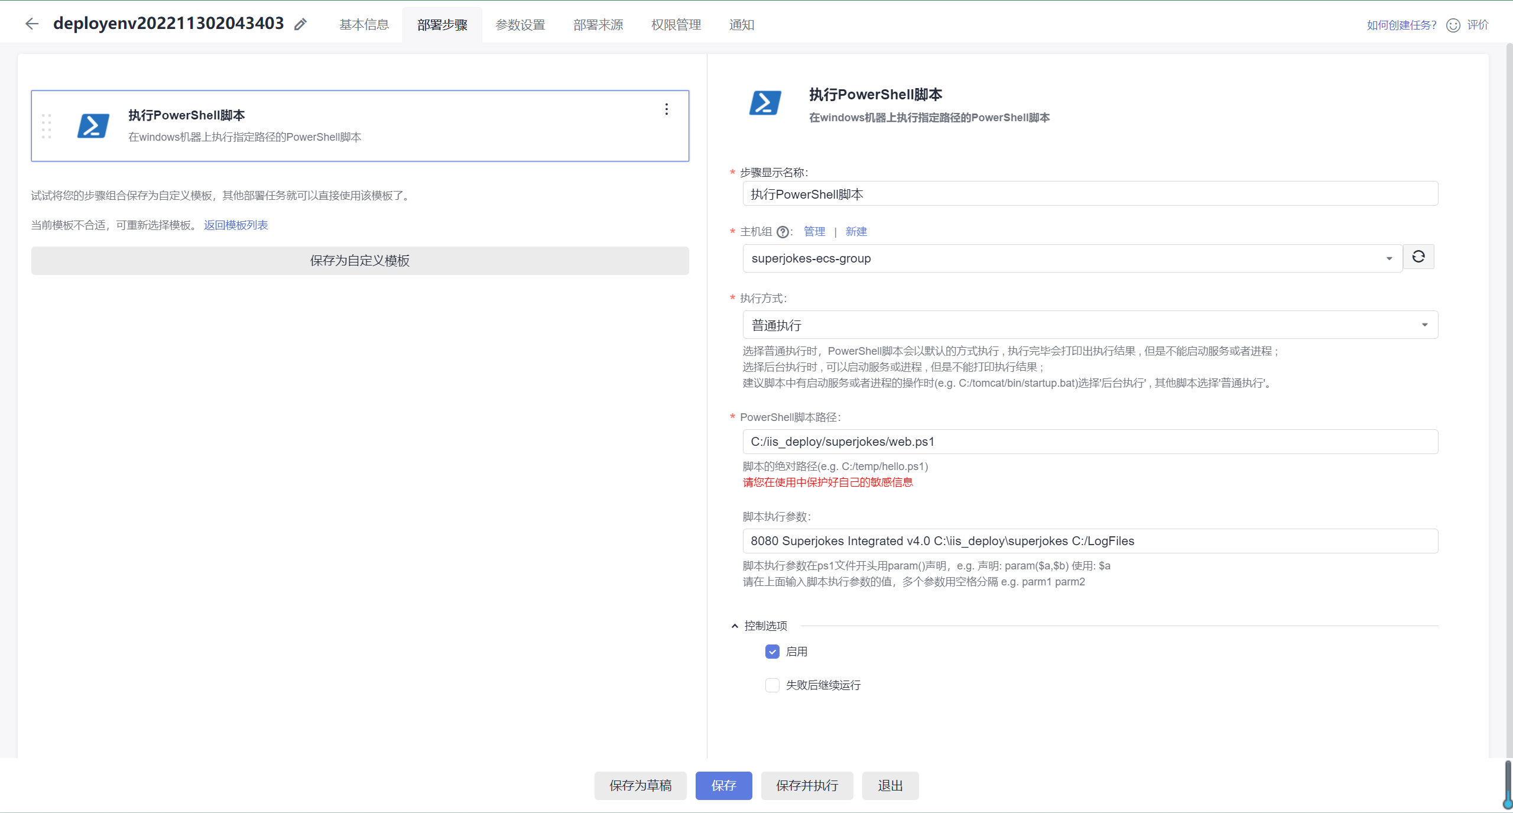Open the 参数设置 tab
The width and height of the screenshot is (1513, 813).
(520, 25)
